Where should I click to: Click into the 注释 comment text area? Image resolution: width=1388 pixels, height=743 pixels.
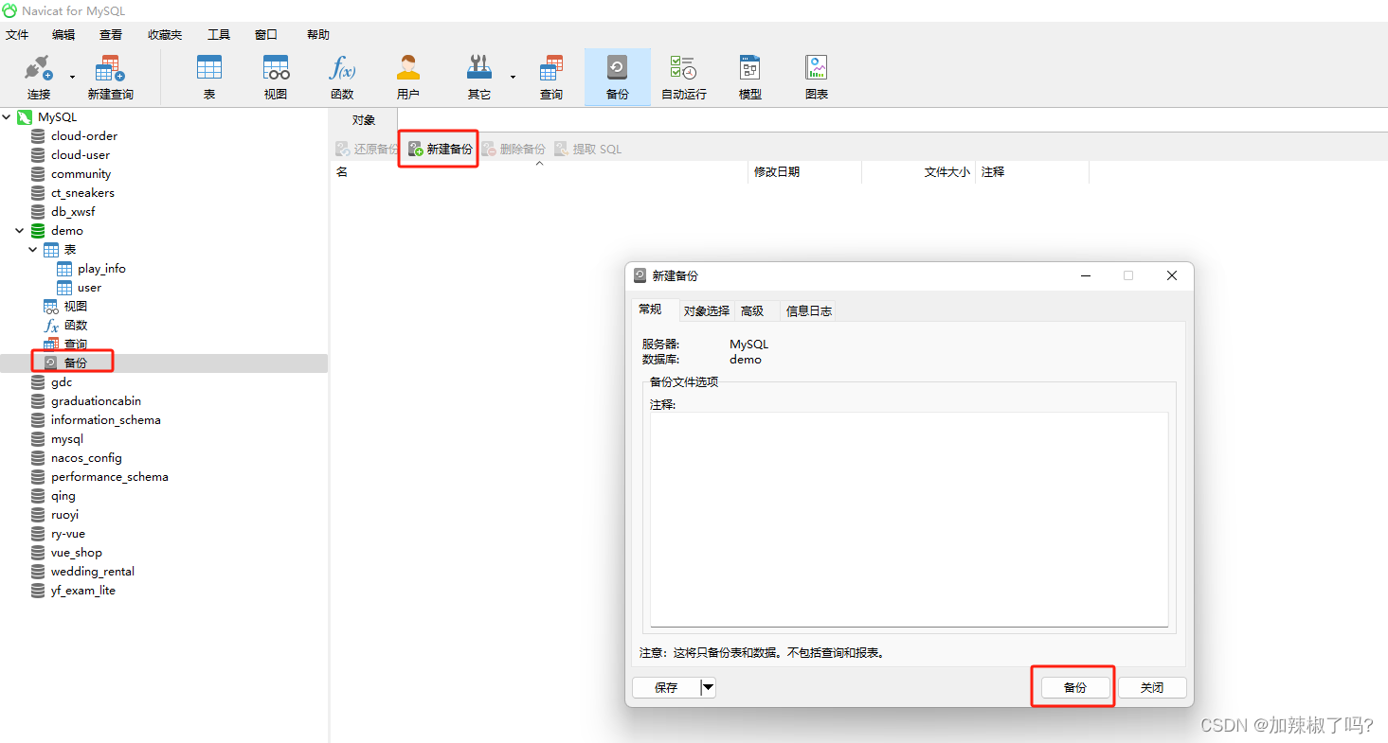pyautogui.click(x=909, y=520)
